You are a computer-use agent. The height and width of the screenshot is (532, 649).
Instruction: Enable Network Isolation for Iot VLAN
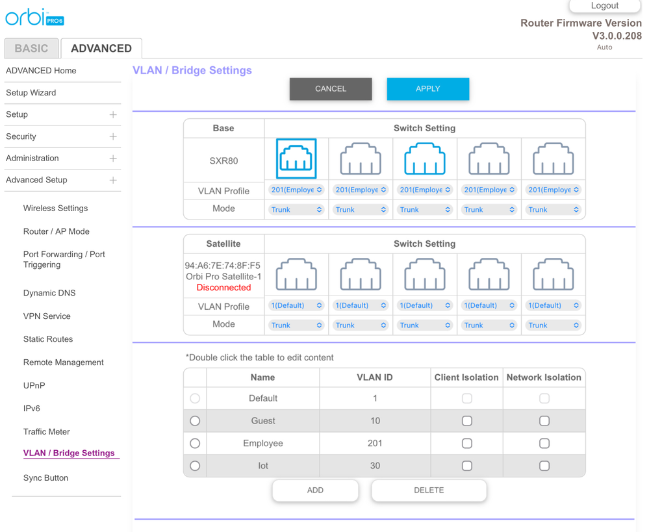pos(544,466)
